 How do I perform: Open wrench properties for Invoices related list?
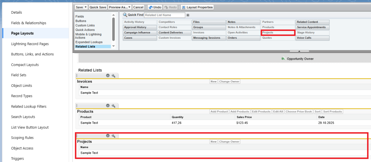[x=113, y=75]
